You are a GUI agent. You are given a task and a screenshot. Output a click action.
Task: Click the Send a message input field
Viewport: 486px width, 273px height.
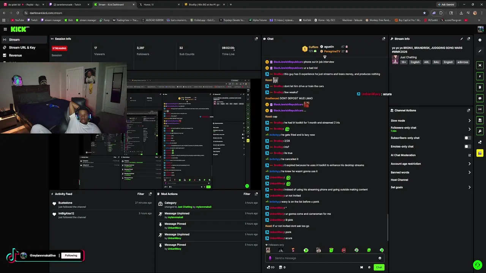click(x=325, y=258)
